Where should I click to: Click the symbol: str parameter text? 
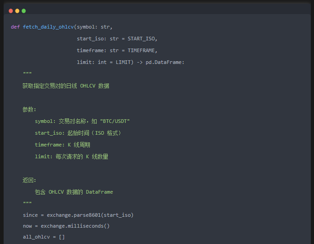[93, 27]
